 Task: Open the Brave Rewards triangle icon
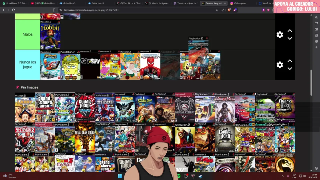tap(235, 10)
